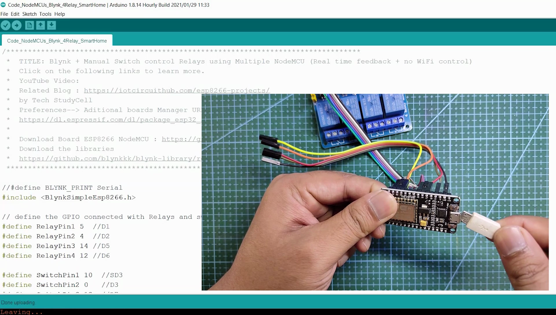The height and width of the screenshot is (315, 556).
Task: Click the Upload arrow icon
Action: (x=17, y=25)
